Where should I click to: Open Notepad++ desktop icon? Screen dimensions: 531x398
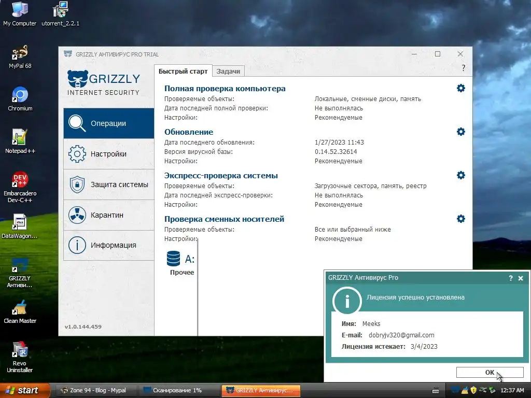click(20, 141)
